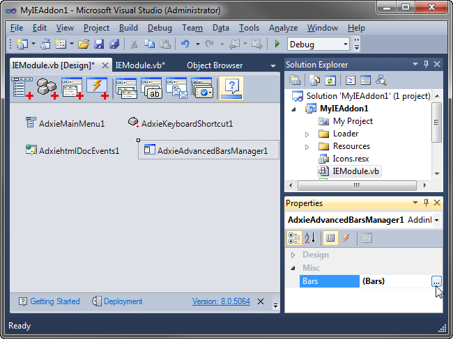Open the File menu

[x=17, y=28]
